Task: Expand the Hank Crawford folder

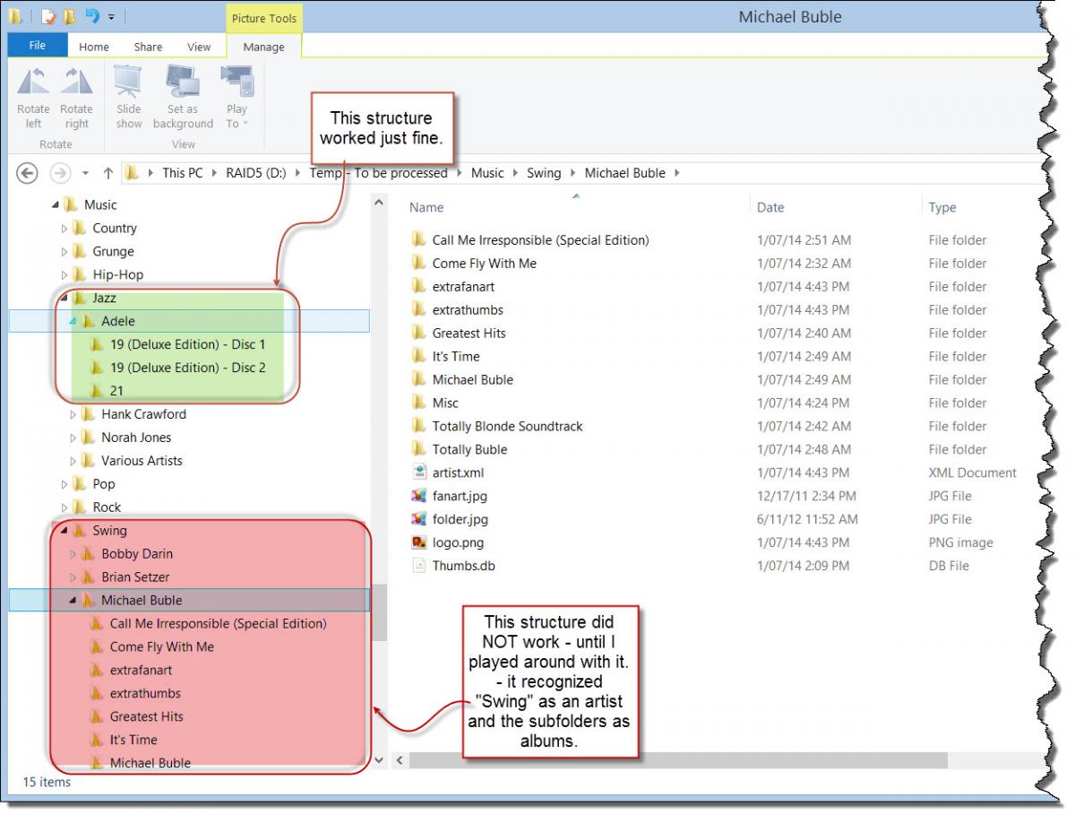Action: [x=73, y=414]
